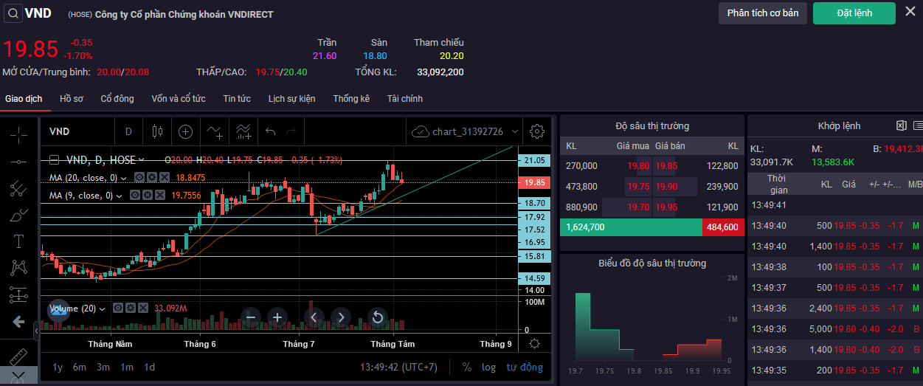Set chart range to 3m
The height and width of the screenshot is (386, 923).
click(103, 367)
